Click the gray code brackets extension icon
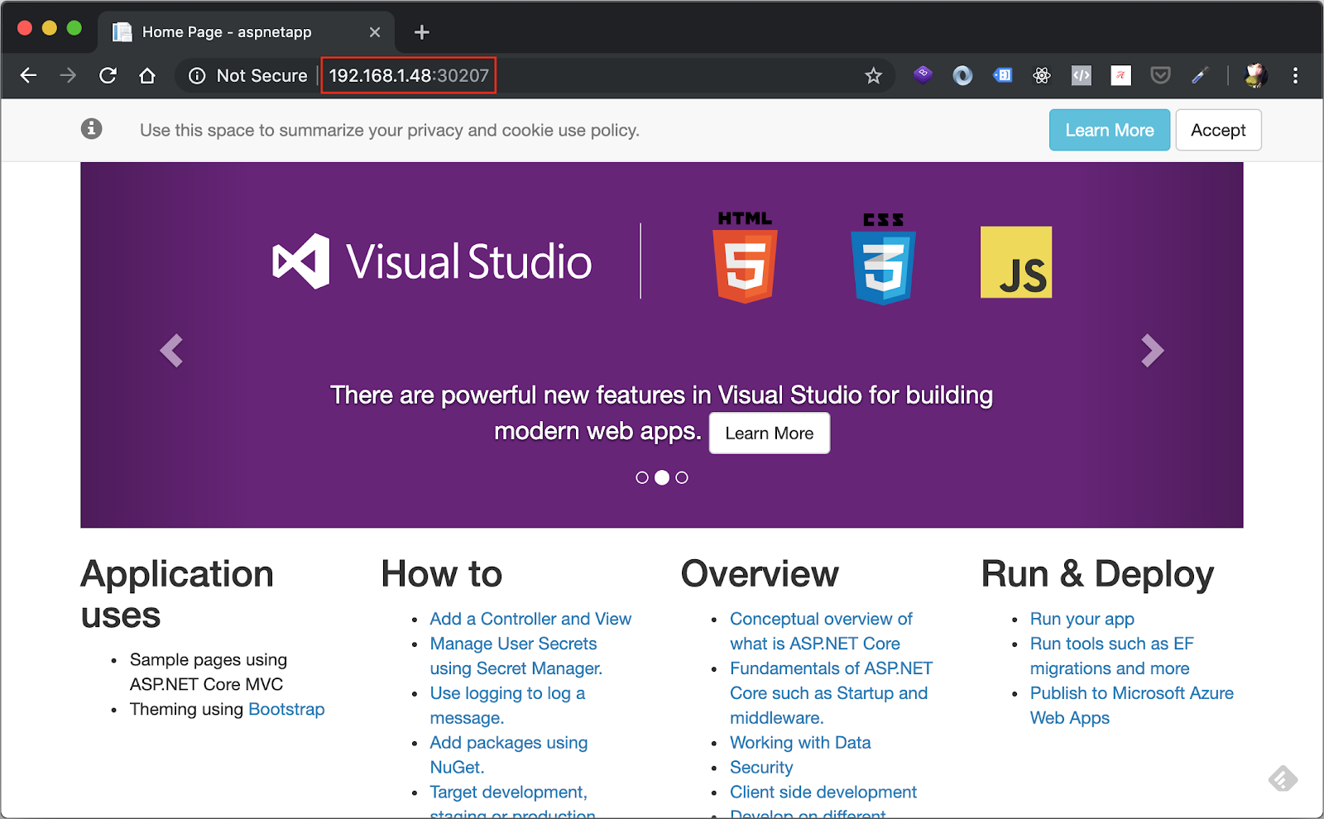Screen dimensions: 1324x819 coord(1082,76)
